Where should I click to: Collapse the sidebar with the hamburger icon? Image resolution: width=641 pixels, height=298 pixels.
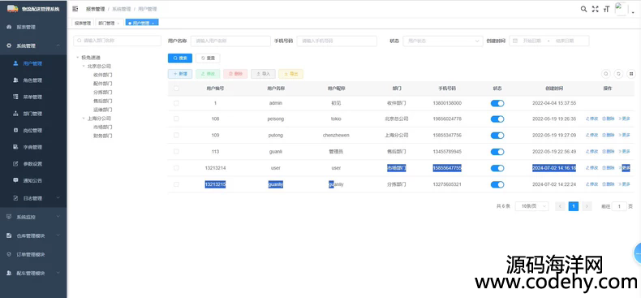(75, 9)
